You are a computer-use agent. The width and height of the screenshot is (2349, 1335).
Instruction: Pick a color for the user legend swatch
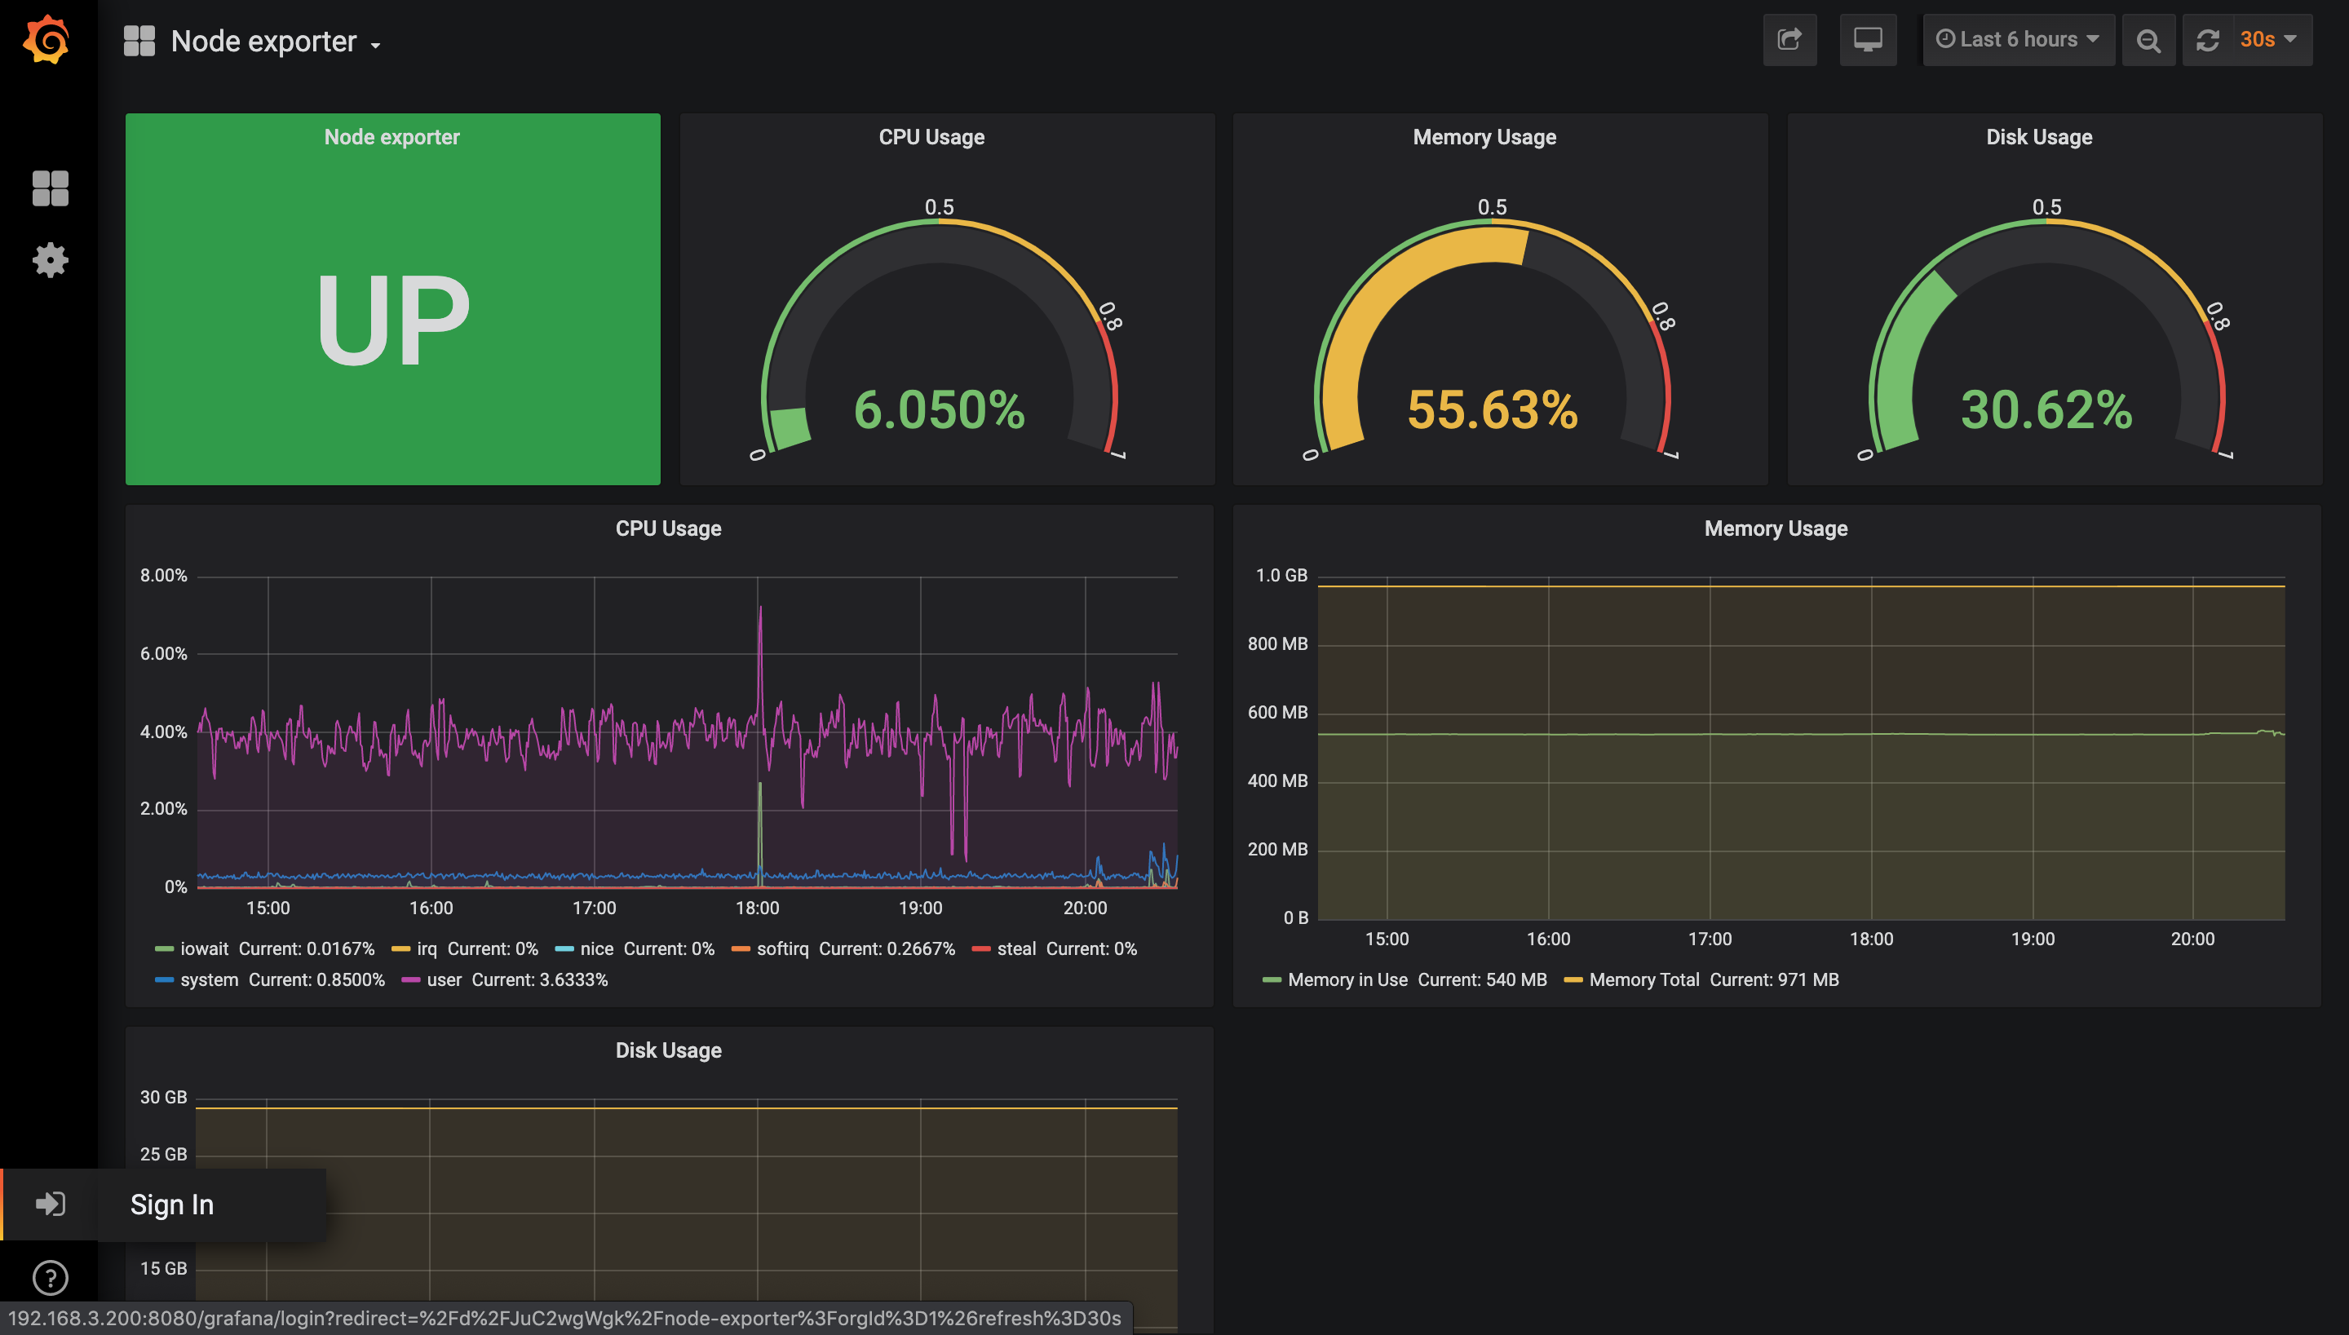(412, 980)
